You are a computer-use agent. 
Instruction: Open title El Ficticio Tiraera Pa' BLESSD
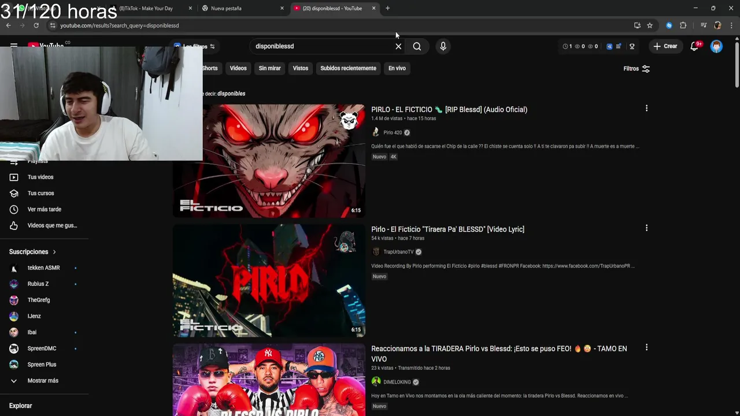pos(447,229)
